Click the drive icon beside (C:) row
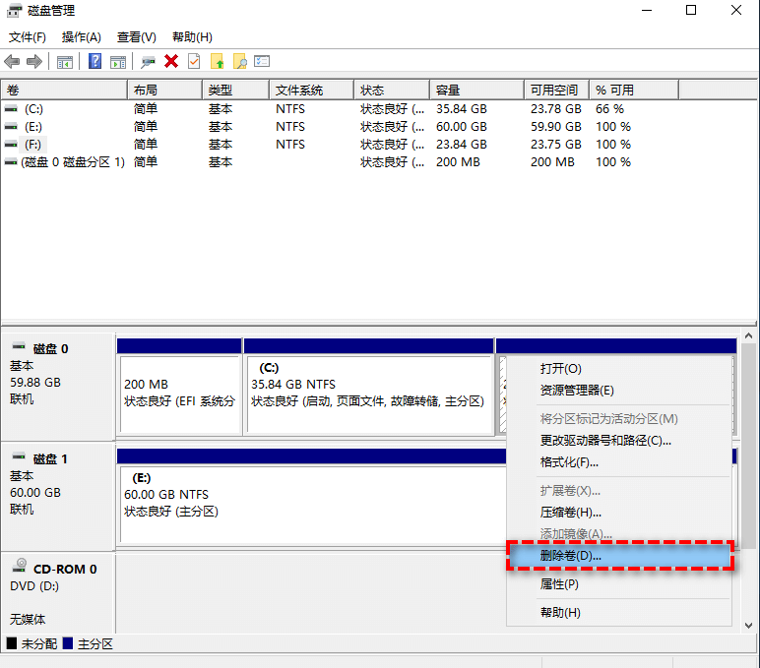This screenshot has height=668, width=760. point(11,109)
